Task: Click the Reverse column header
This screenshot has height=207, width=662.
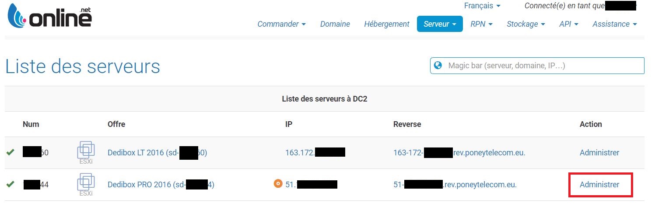Action: click(407, 124)
